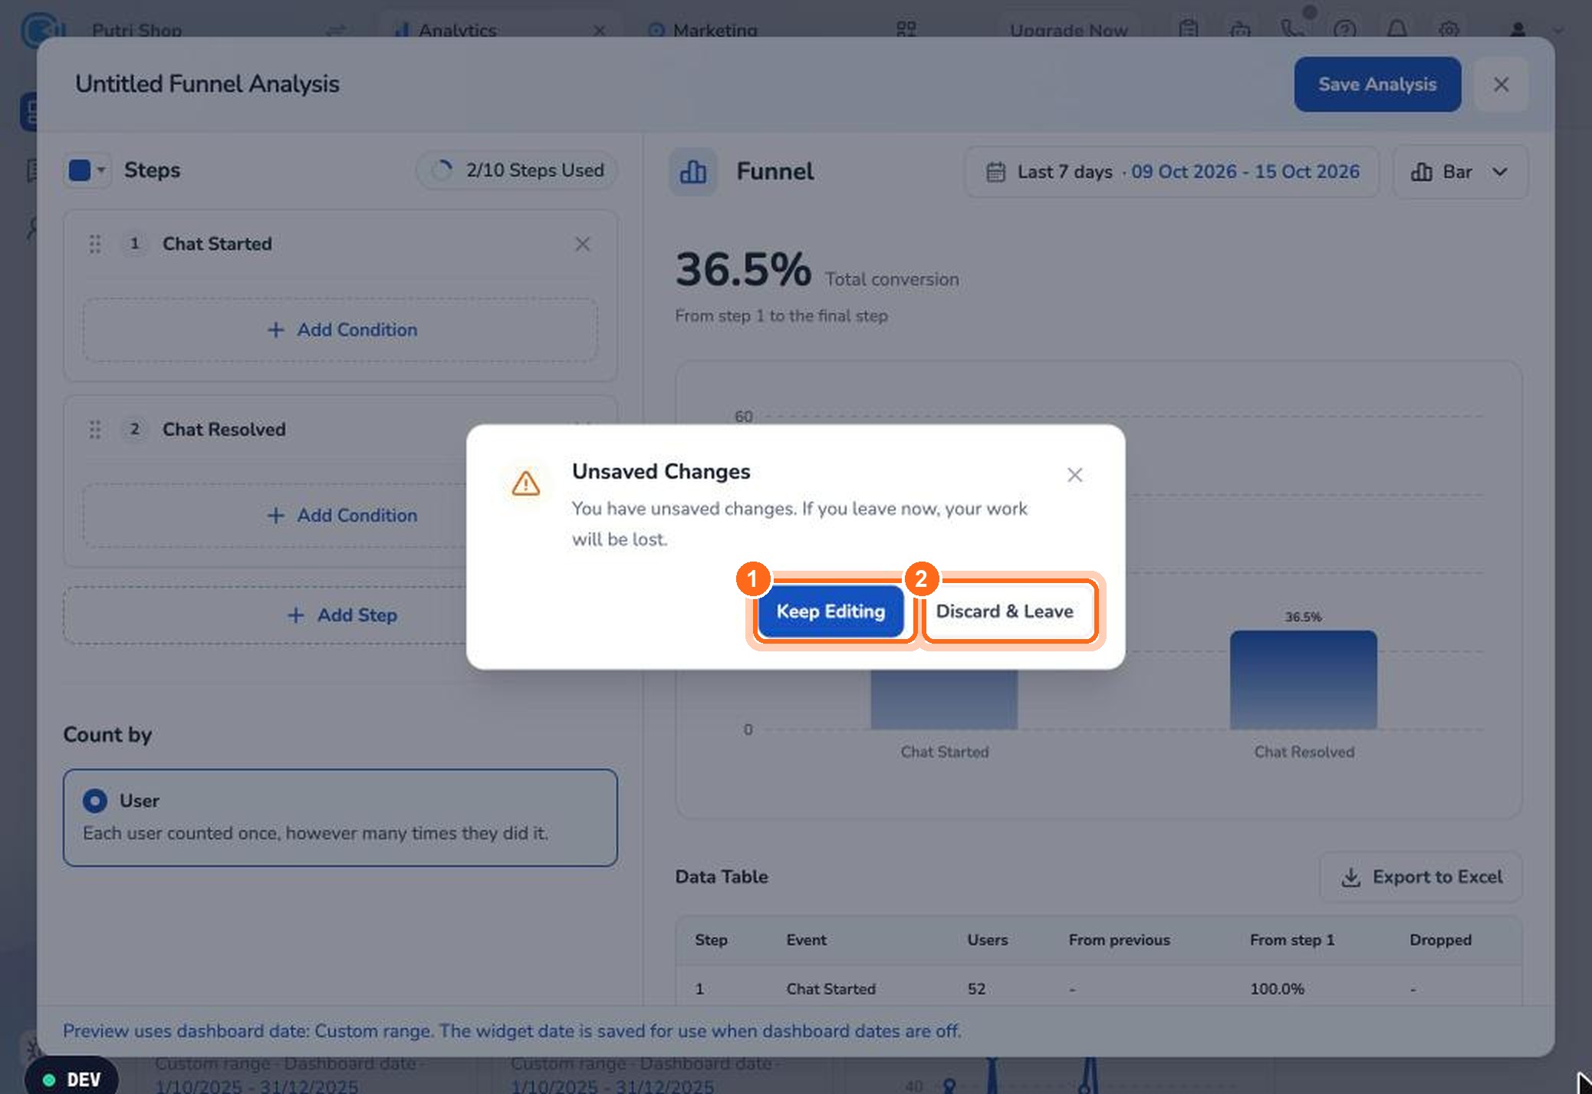Click the calendar icon in date range
The height and width of the screenshot is (1094, 1592).
[x=995, y=172]
